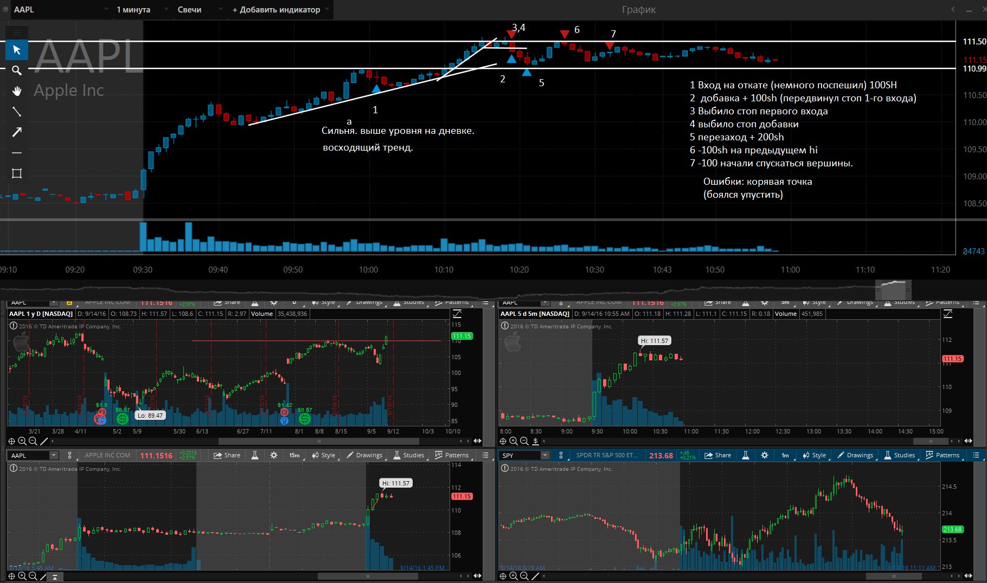Screen dimensions: 987x583
Task: Open Style menu in AAPL 15m chart
Action: [323, 455]
